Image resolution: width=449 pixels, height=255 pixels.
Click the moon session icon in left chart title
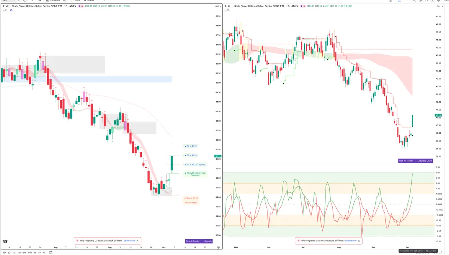tap(79, 6)
